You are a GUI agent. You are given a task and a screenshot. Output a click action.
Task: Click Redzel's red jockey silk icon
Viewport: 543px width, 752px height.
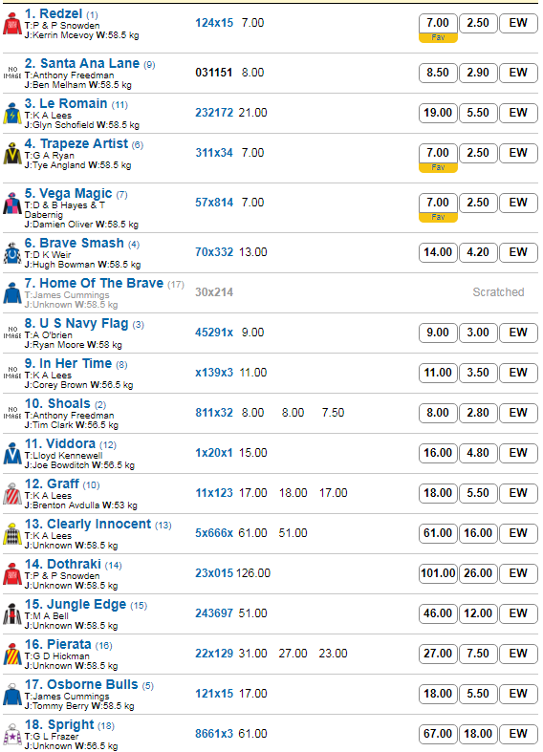(x=12, y=24)
